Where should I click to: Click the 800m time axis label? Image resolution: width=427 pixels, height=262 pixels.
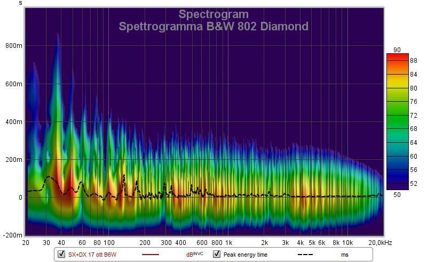point(14,46)
